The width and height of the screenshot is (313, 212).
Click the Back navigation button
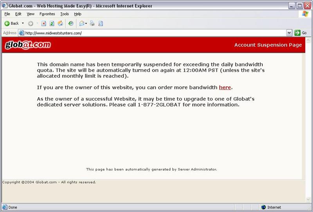(x=11, y=23)
